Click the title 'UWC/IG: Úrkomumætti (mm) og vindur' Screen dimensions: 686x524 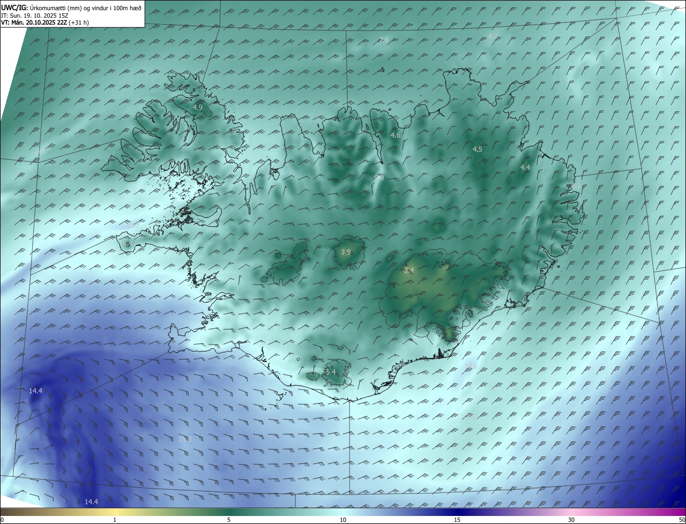[x=71, y=8]
